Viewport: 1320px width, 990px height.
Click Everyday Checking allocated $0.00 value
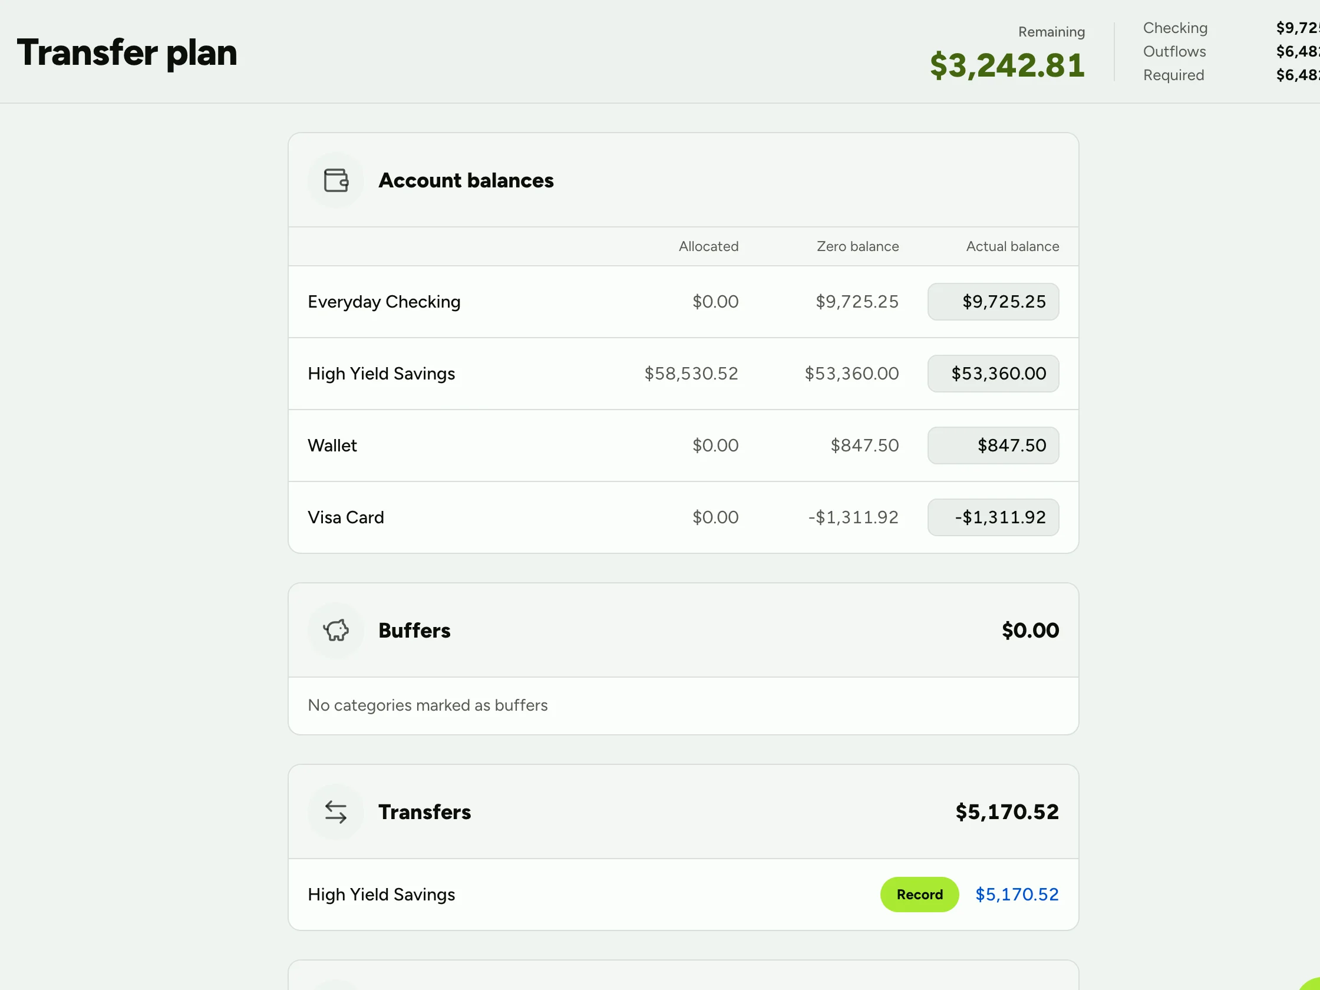click(715, 301)
